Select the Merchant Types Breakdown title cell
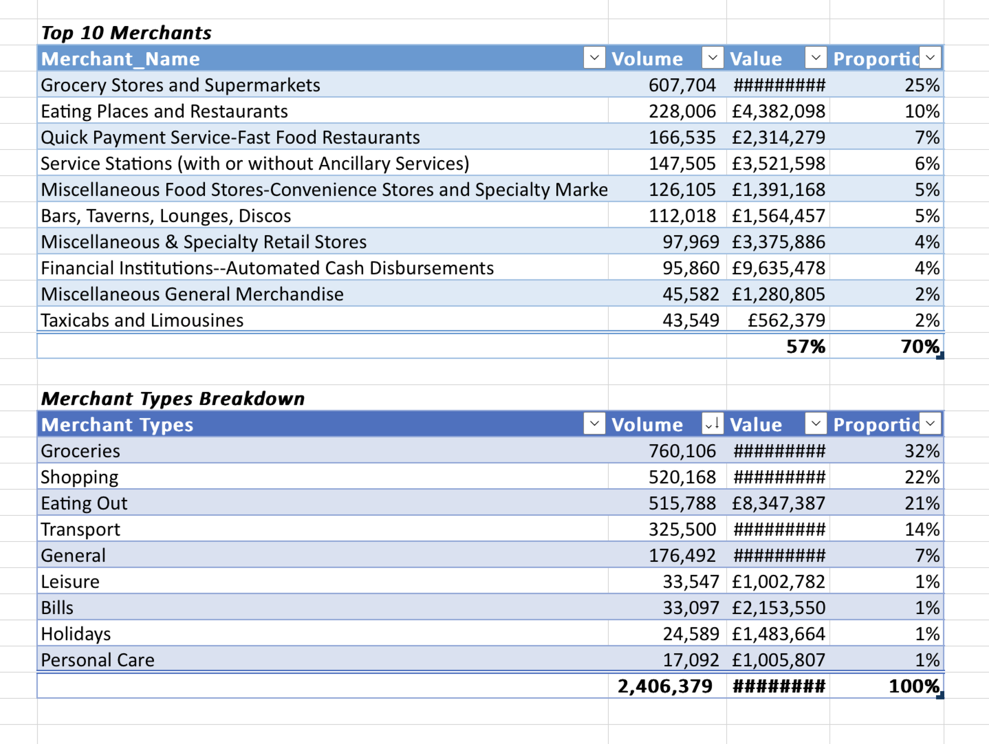The width and height of the screenshot is (989, 744). coord(172,398)
